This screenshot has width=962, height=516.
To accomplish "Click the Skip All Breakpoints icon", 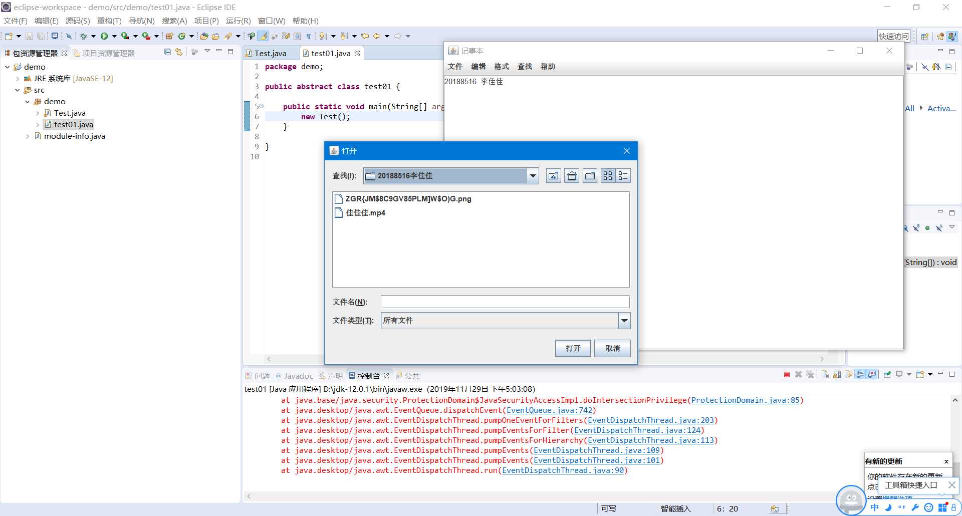I will click(69, 36).
